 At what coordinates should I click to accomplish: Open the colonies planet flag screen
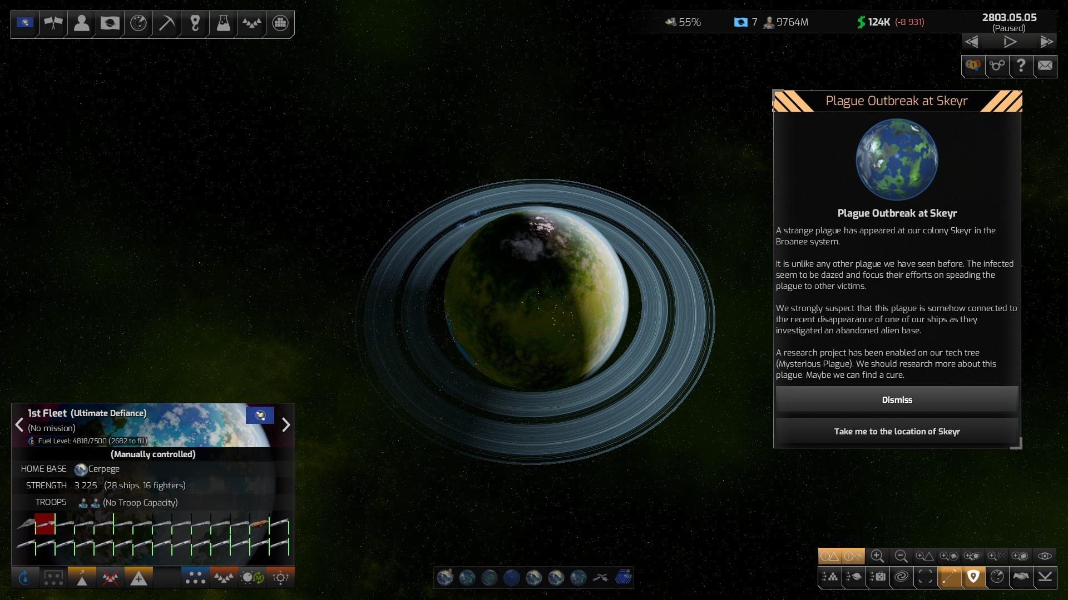pos(110,23)
